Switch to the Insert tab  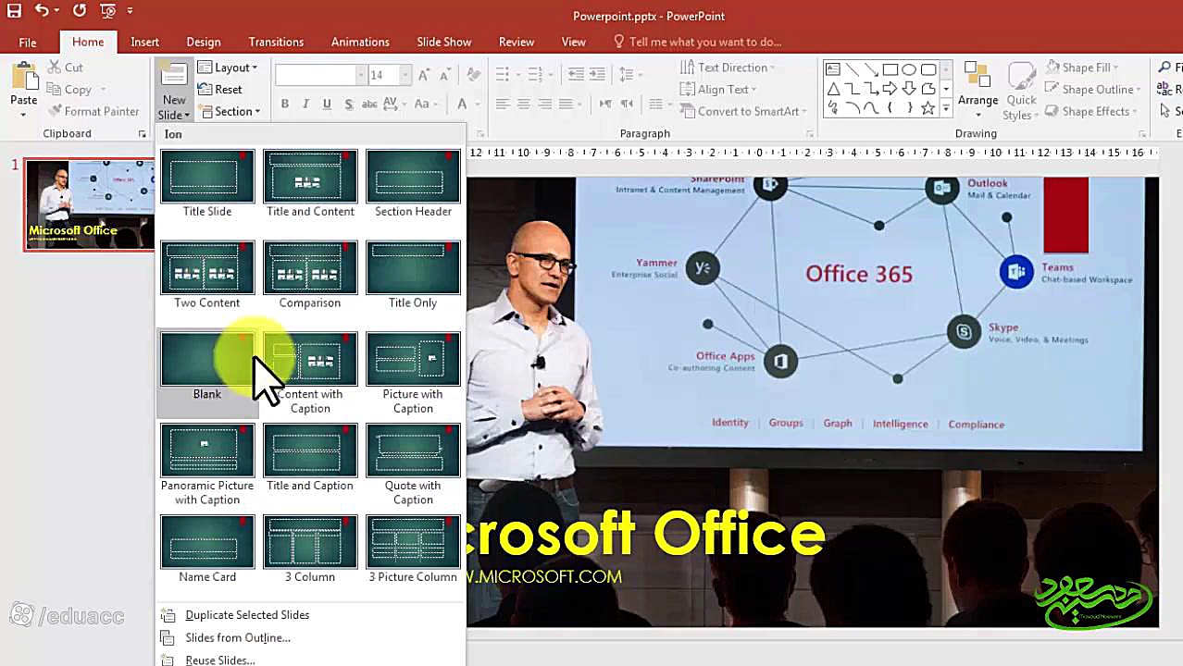point(144,42)
